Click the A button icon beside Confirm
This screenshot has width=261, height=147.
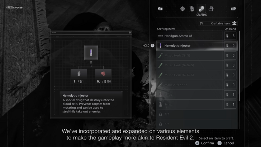[197, 143]
